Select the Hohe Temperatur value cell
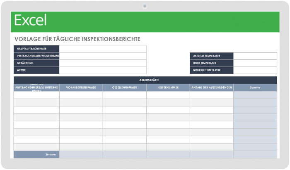Viewport: 290px width, 170px height. [x=255, y=63]
